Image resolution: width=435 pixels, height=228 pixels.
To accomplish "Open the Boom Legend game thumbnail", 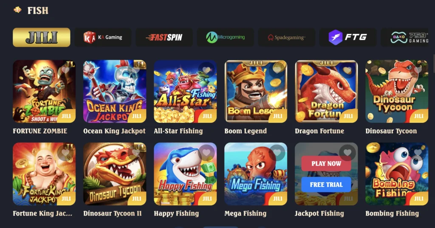I will pyautogui.click(x=256, y=91).
